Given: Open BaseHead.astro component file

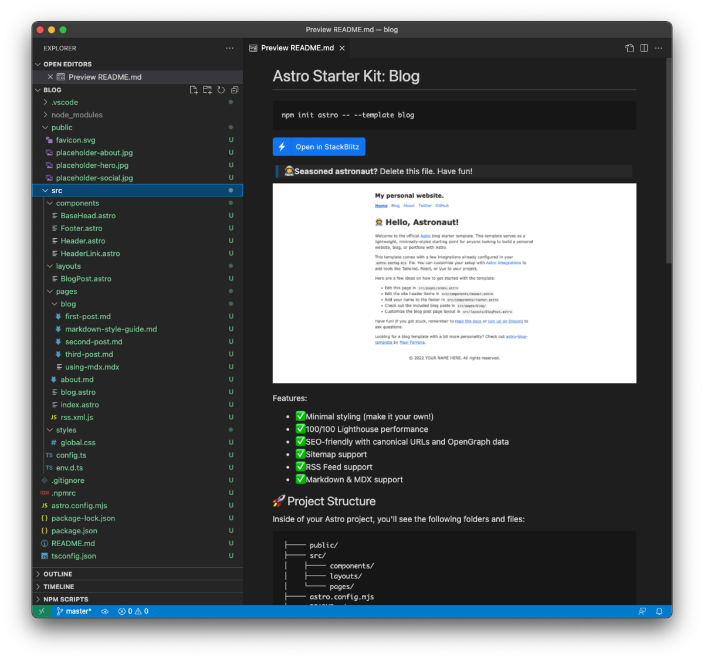Looking at the screenshot, I should (137, 216).
